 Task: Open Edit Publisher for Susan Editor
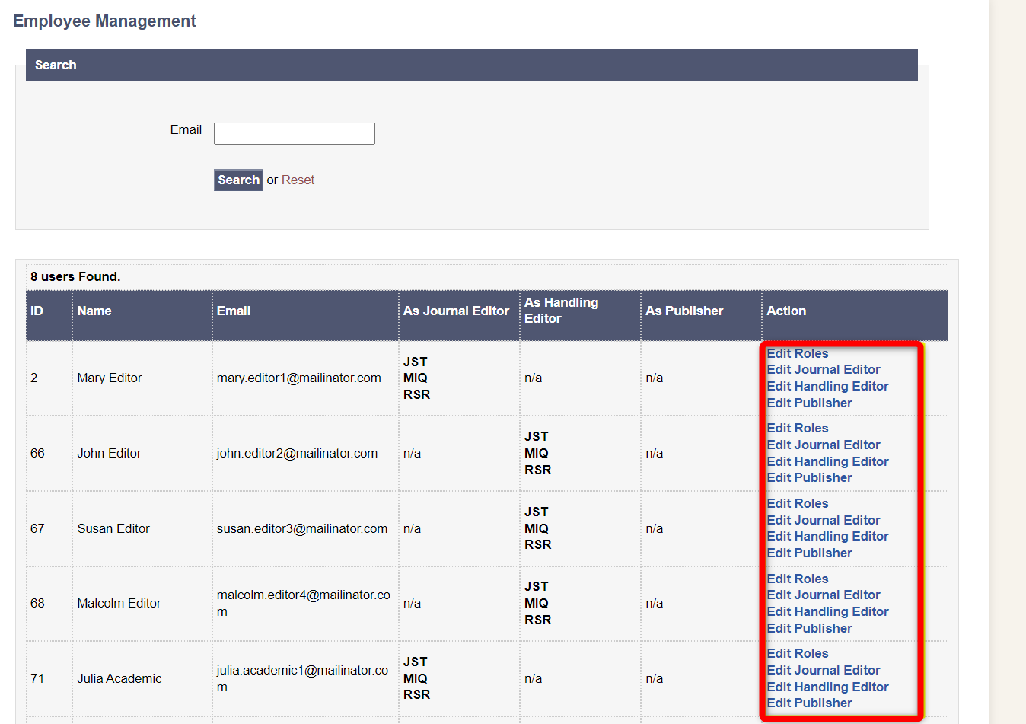tap(809, 553)
